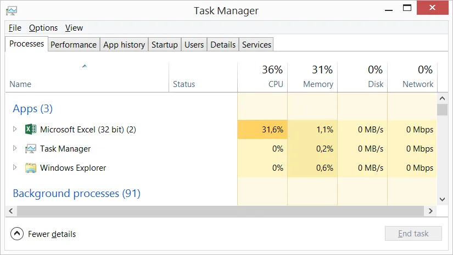The image size is (453, 255).
Task: Switch to the Performance tab
Action: point(74,45)
